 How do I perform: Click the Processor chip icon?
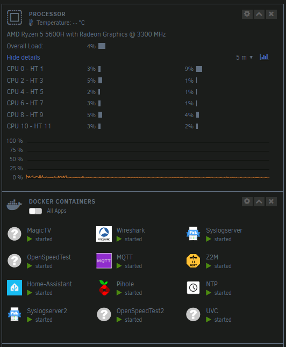click(x=15, y=17)
